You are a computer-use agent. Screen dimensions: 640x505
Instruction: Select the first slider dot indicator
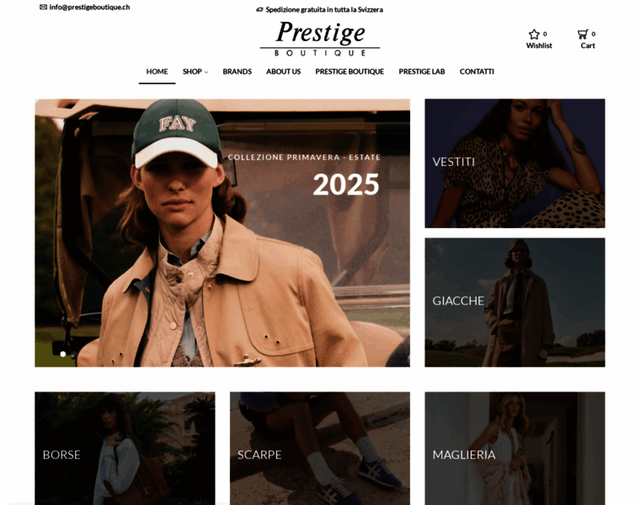(63, 354)
